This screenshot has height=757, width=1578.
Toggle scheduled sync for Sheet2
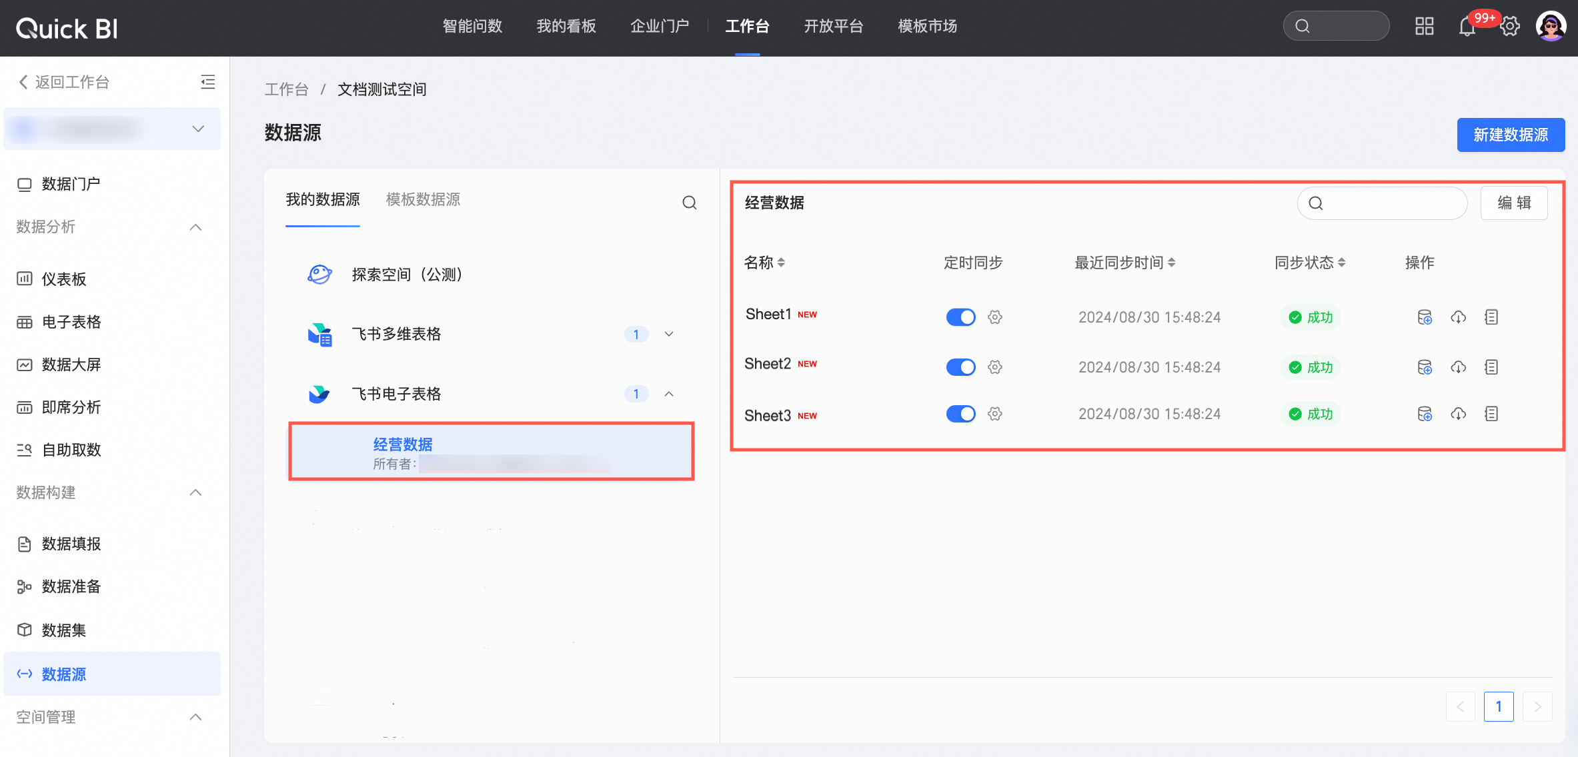point(960,367)
